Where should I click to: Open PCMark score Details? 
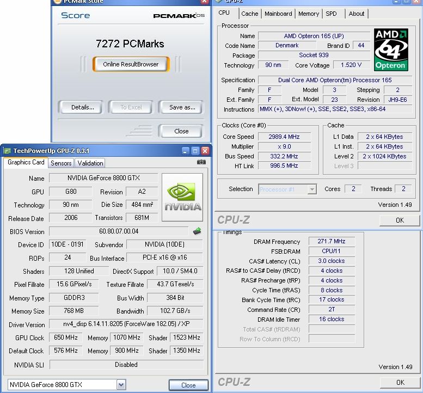click(x=81, y=107)
